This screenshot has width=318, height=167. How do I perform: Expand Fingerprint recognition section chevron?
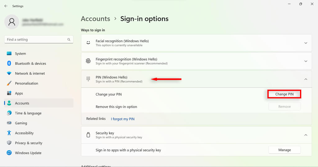coord(306,61)
